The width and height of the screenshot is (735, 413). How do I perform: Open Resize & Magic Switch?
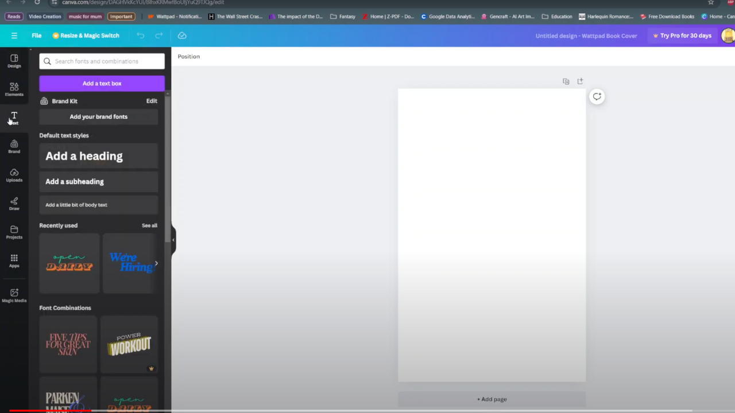(x=86, y=36)
